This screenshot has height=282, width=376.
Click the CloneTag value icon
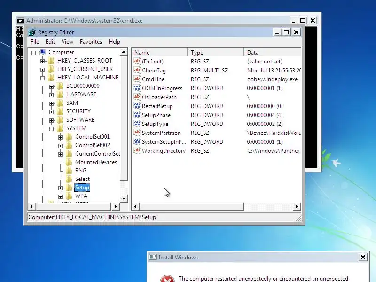click(137, 70)
